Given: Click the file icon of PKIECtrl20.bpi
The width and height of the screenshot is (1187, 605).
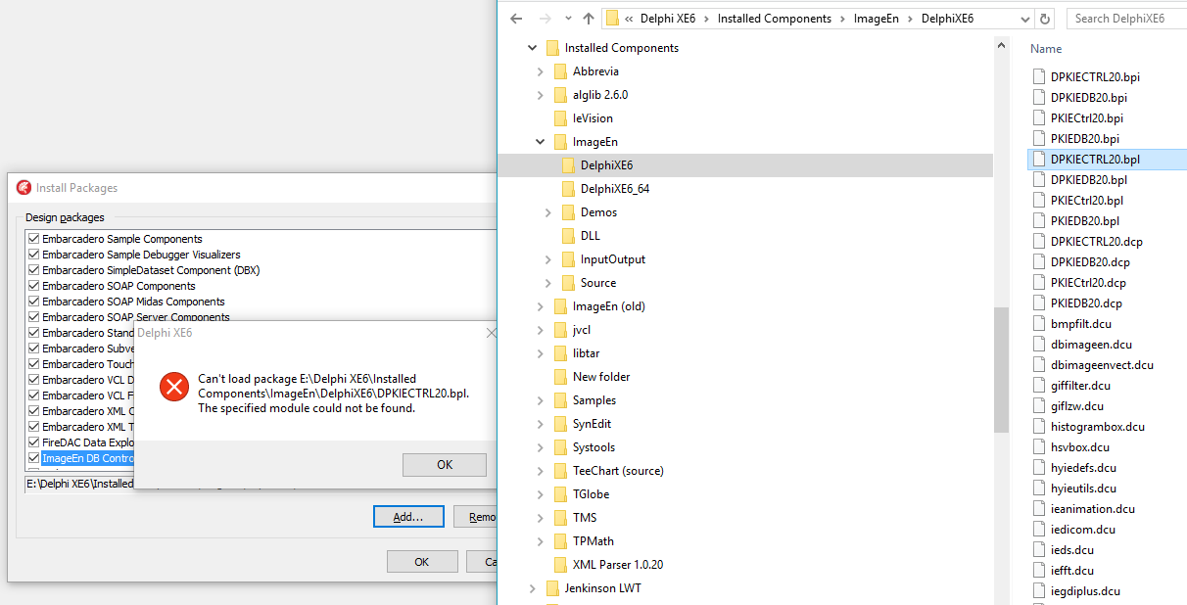Looking at the screenshot, I should pos(1041,117).
